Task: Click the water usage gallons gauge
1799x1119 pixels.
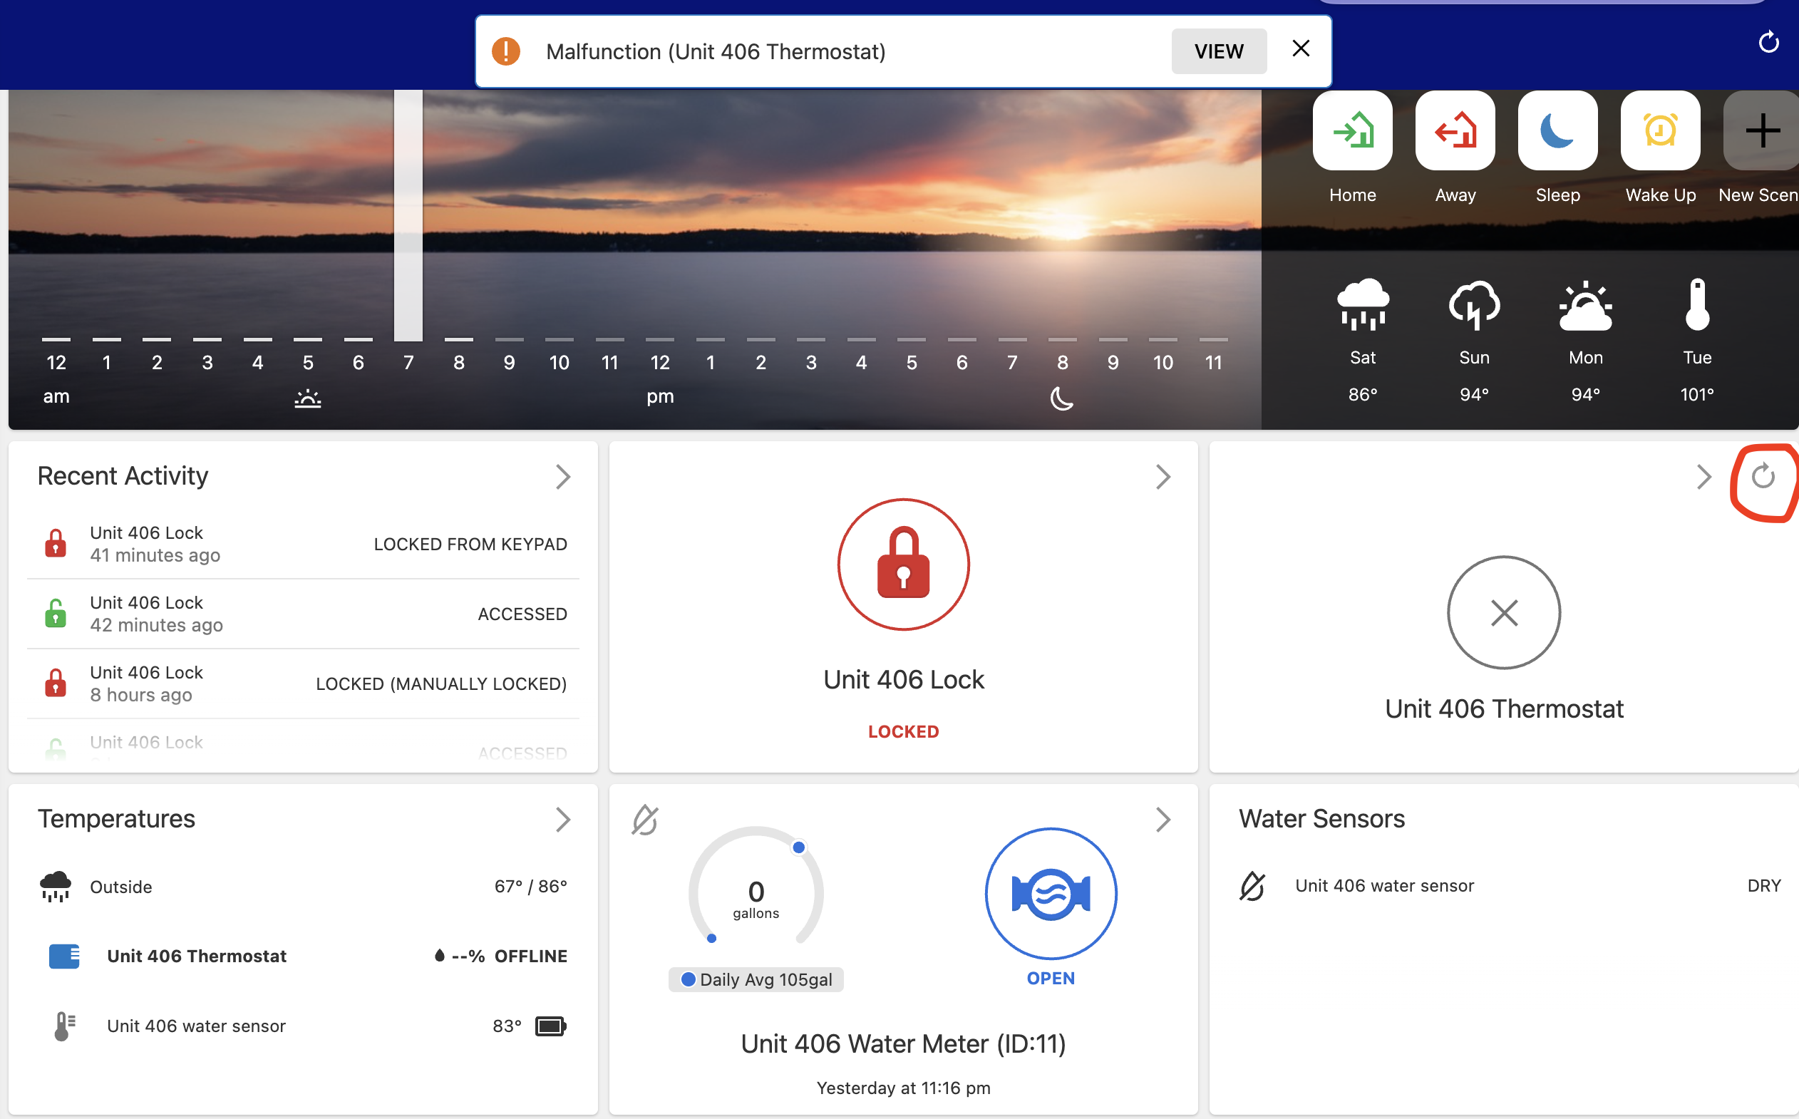Action: point(756,892)
